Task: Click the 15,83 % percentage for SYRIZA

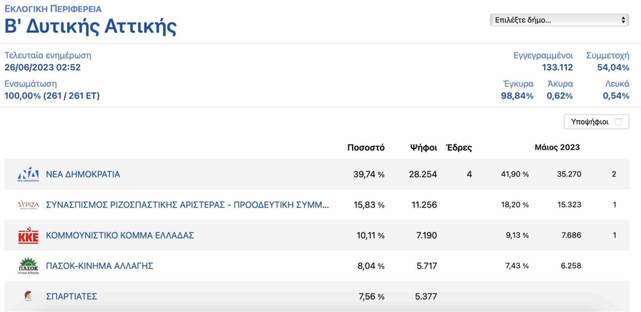Action: pos(369,205)
